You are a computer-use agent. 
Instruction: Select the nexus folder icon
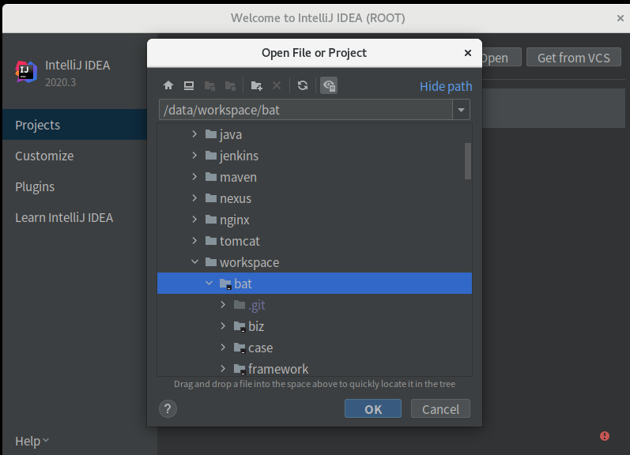[x=211, y=197]
